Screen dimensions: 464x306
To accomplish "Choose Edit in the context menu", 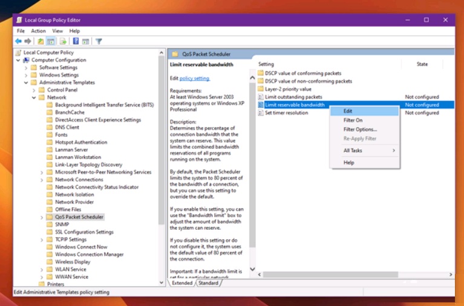I will (x=365, y=111).
